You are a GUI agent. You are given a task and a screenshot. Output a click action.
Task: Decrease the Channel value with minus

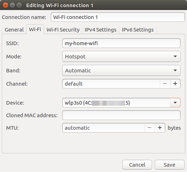[x=165, y=83]
